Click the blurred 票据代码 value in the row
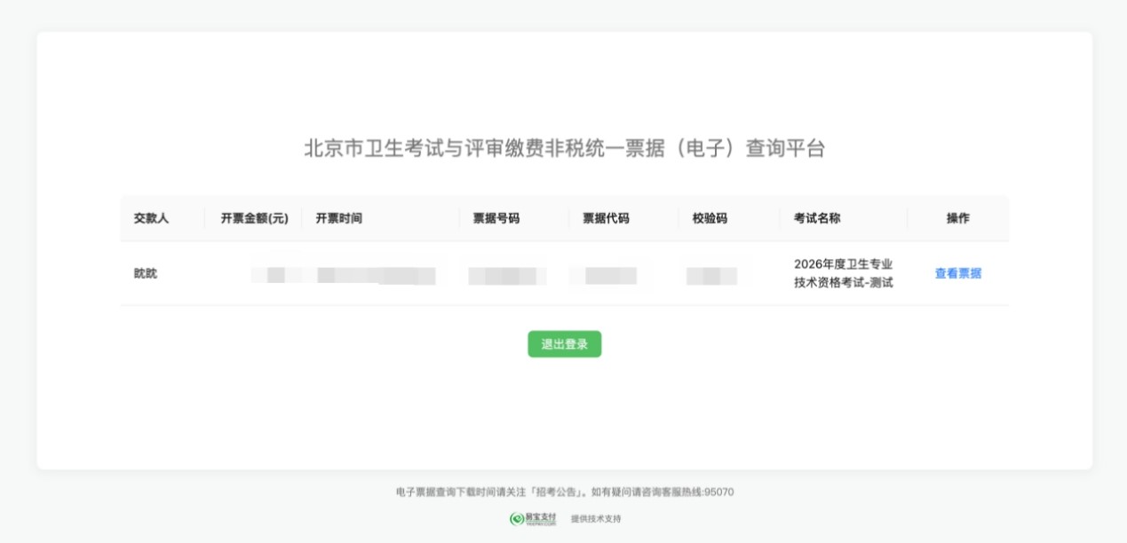Screen dimensions: 1127x543 609,276
